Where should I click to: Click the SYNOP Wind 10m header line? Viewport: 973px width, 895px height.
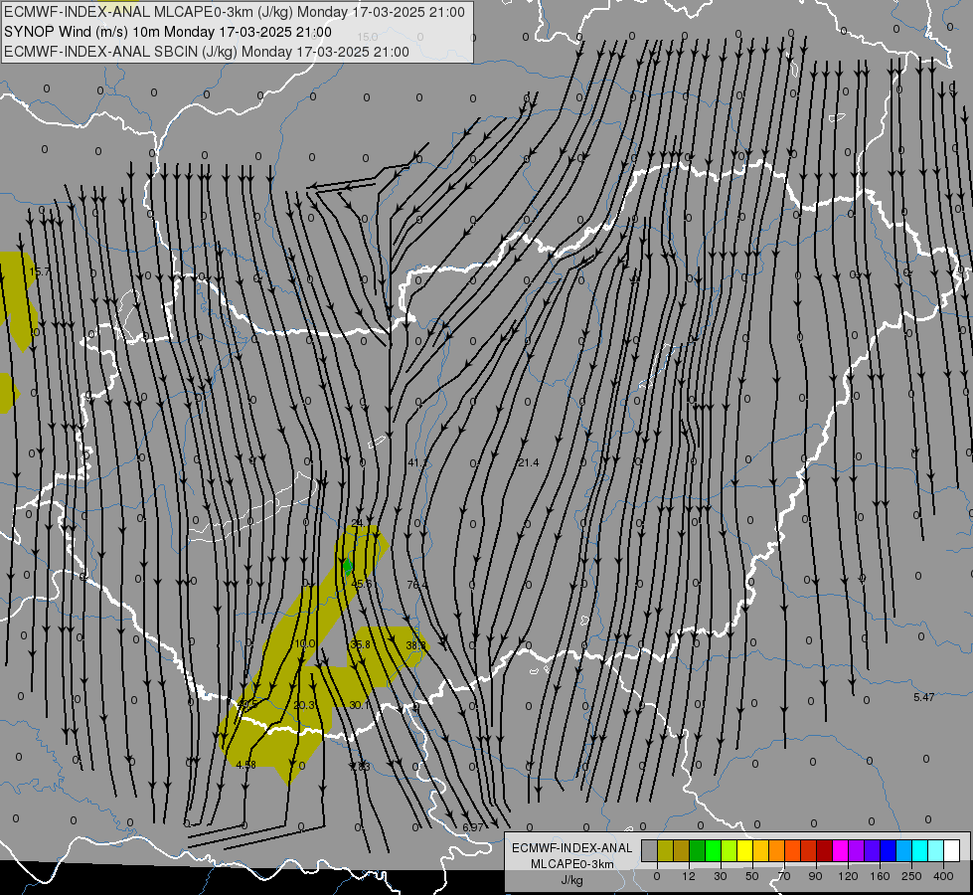point(168,32)
